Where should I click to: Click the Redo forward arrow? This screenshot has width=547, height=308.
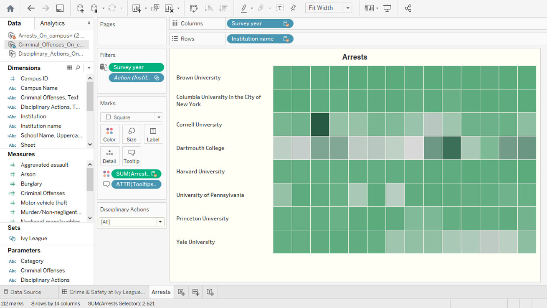click(46, 8)
